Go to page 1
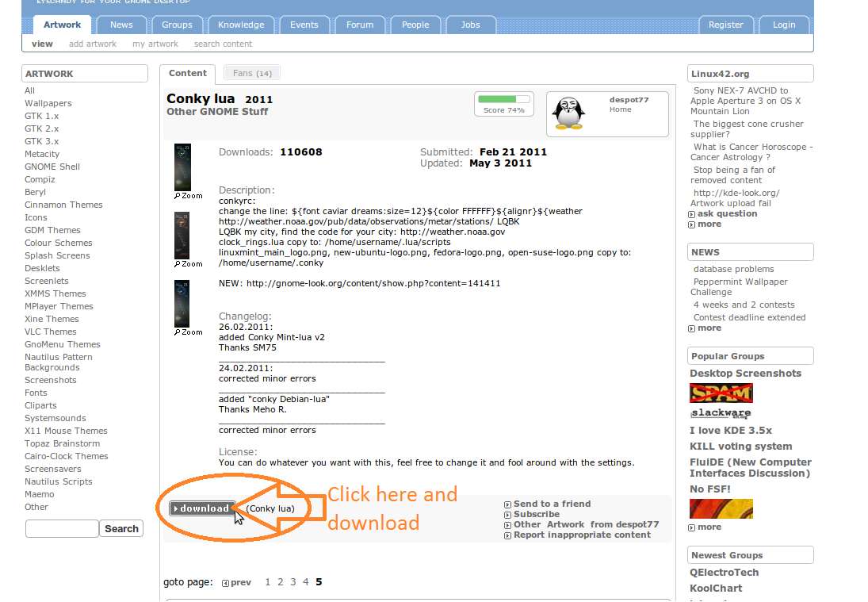This screenshot has width=868, height=602. 267,582
